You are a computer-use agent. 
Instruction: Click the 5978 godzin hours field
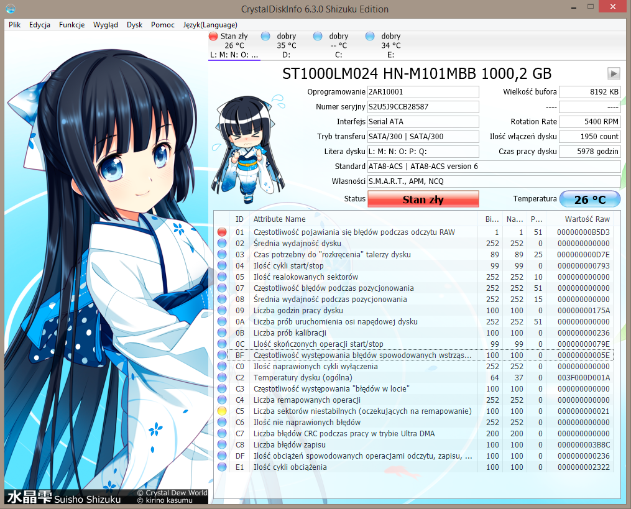589,151
